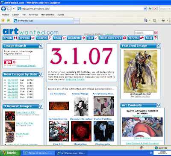This screenshot has width=171, height=156.
Task: Click the search navigation button
Action: [x=44, y=38]
